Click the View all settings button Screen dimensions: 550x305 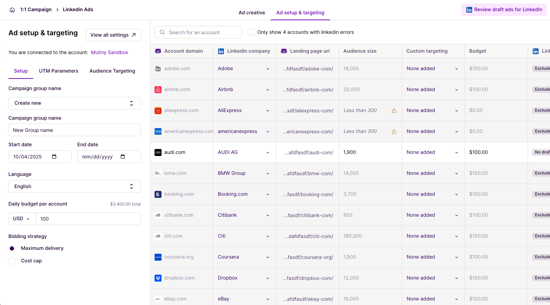coord(113,35)
